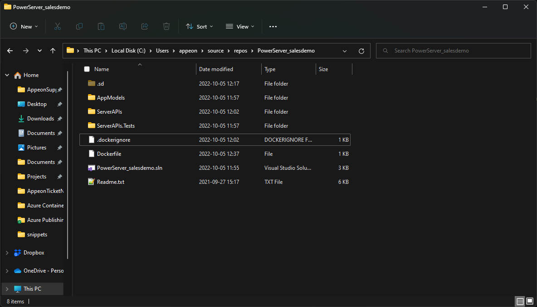The height and width of the screenshot is (307, 537).
Task: Open the View dropdown
Action: 239,26
